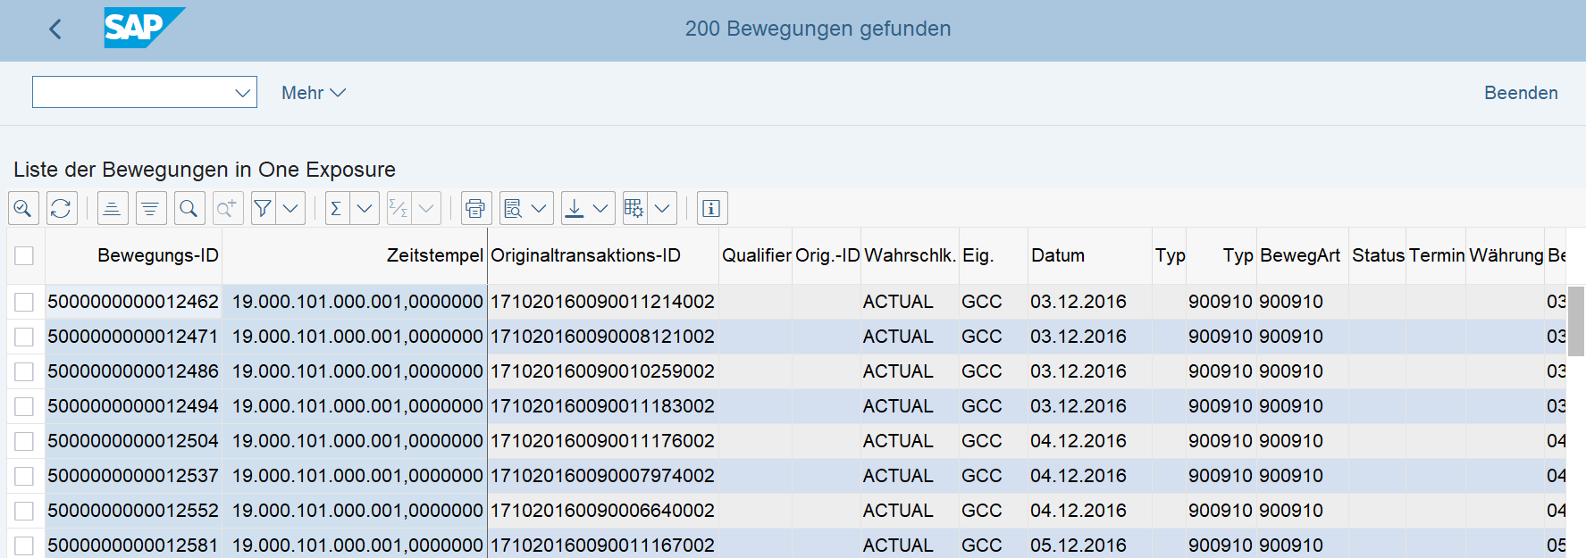
Task: Open the Mehr menu
Action: [x=313, y=93]
